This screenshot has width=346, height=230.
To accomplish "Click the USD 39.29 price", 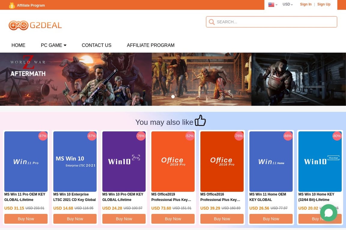I will pos(210,208).
